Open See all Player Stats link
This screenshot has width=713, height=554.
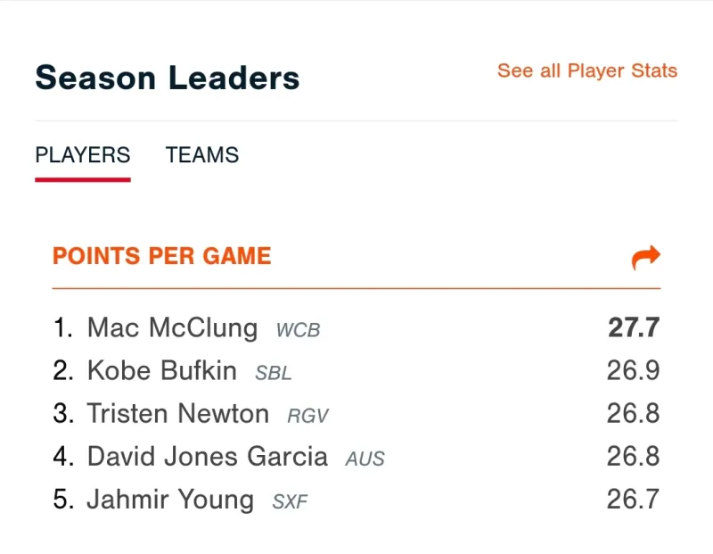point(586,71)
